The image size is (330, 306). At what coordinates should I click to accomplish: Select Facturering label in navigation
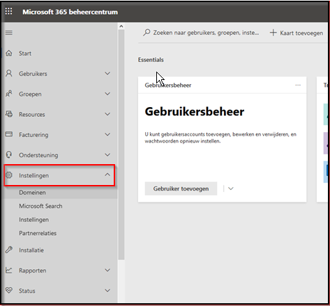pos(33,135)
